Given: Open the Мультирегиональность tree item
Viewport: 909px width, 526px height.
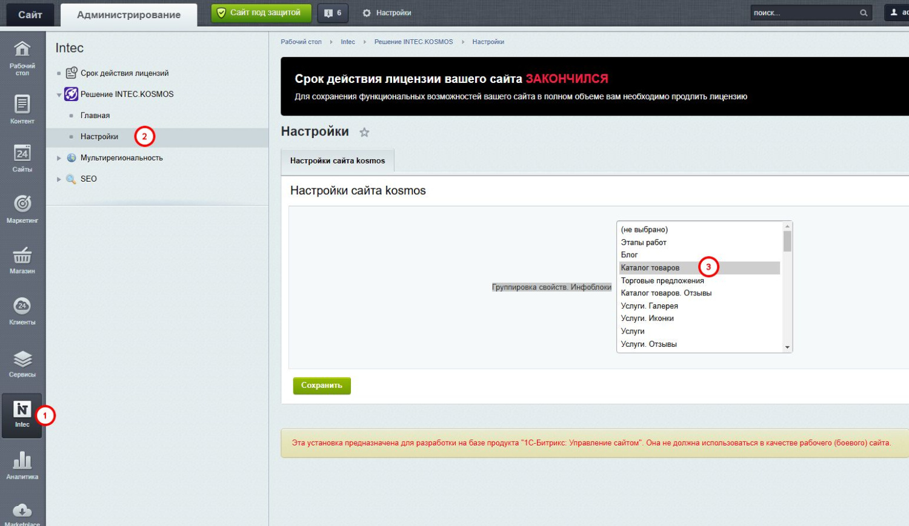Looking at the screenshot, I should 121,157.
